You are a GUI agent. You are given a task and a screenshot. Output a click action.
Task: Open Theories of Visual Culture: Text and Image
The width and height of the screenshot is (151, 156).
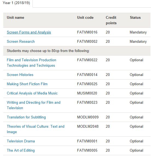35,129
